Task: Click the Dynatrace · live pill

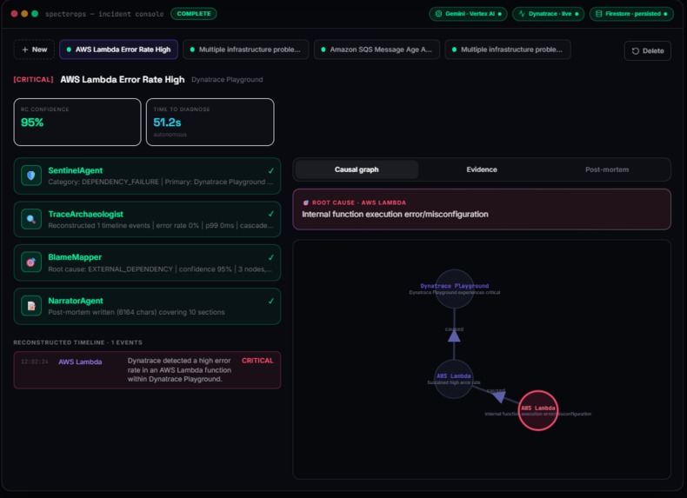Action: pos(548,14)
